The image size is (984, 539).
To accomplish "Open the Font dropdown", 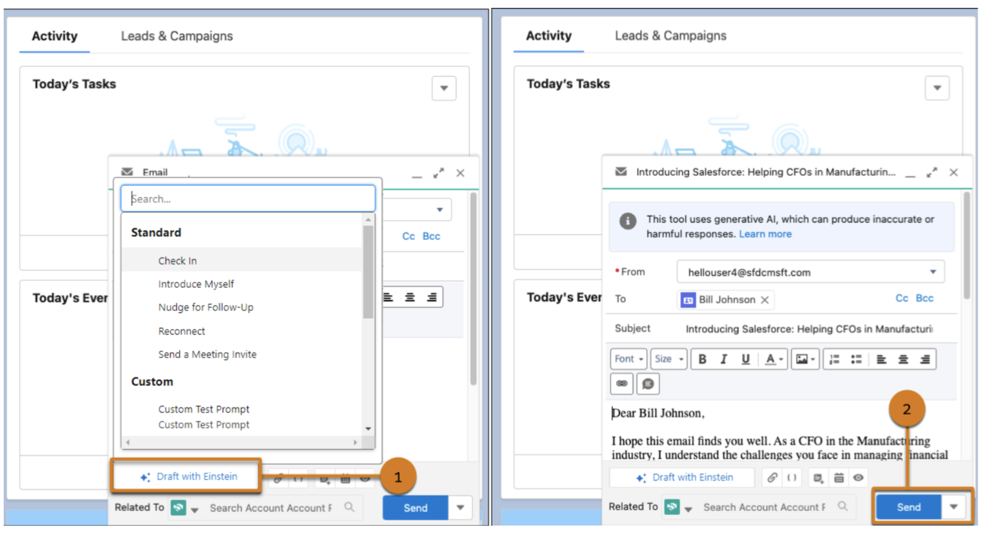I will (629, 359).
